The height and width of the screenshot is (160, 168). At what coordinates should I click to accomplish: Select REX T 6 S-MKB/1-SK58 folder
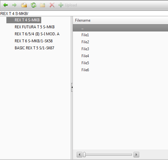34,41
